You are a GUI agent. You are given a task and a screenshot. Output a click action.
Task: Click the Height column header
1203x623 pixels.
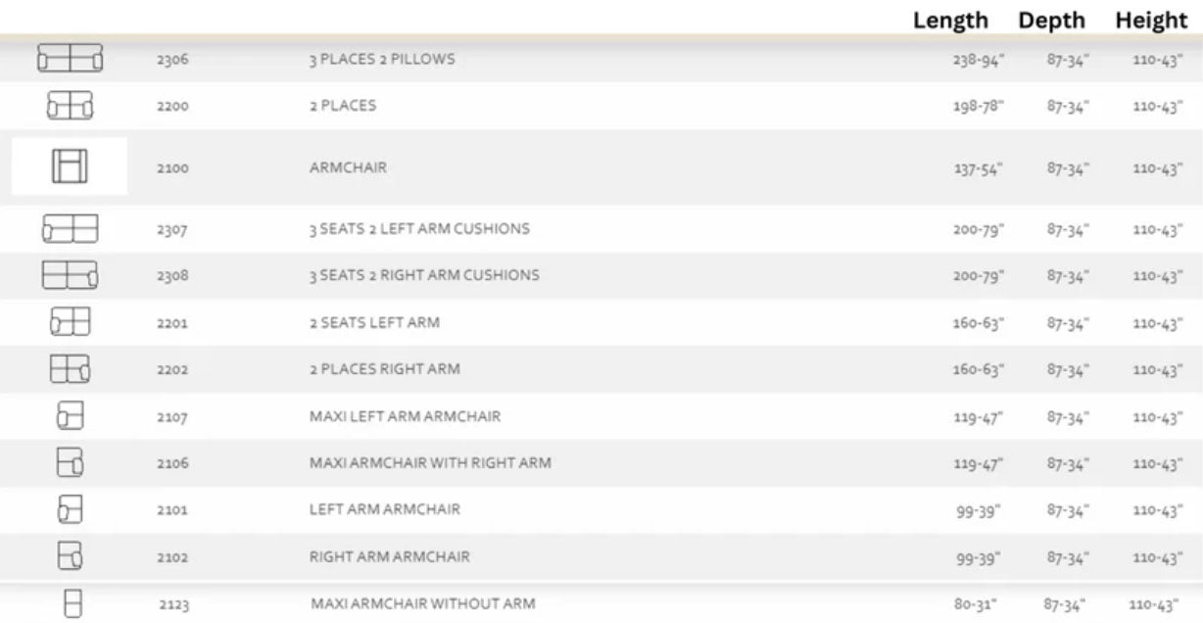coord(1151,21)
